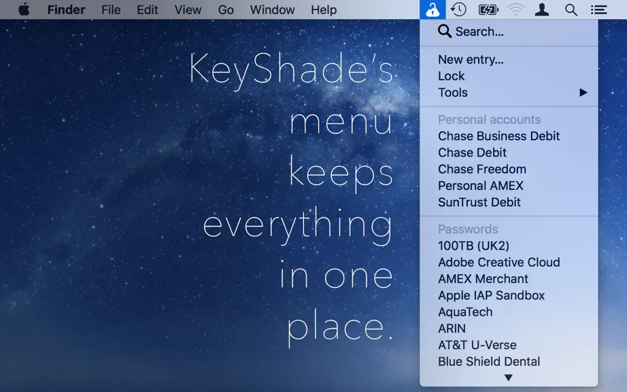Open the Window menu

pos(272,10)
